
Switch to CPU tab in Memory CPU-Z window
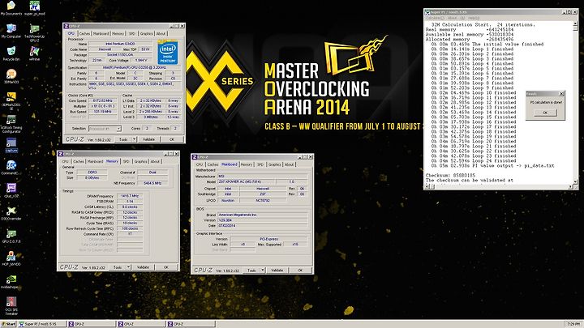66,161
